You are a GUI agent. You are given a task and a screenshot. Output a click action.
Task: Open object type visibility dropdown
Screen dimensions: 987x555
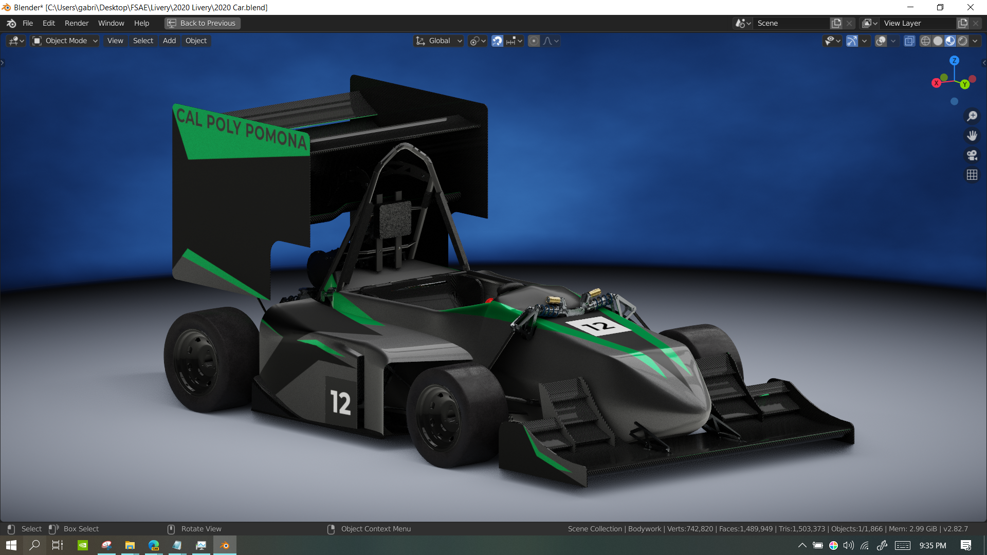coord(832,41)
